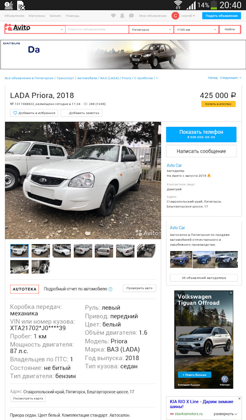Open favorites heart icon in header
Image resolution: width=246 pixels, height=420 pixels.
pyautogui.click(x=113, y=16)
